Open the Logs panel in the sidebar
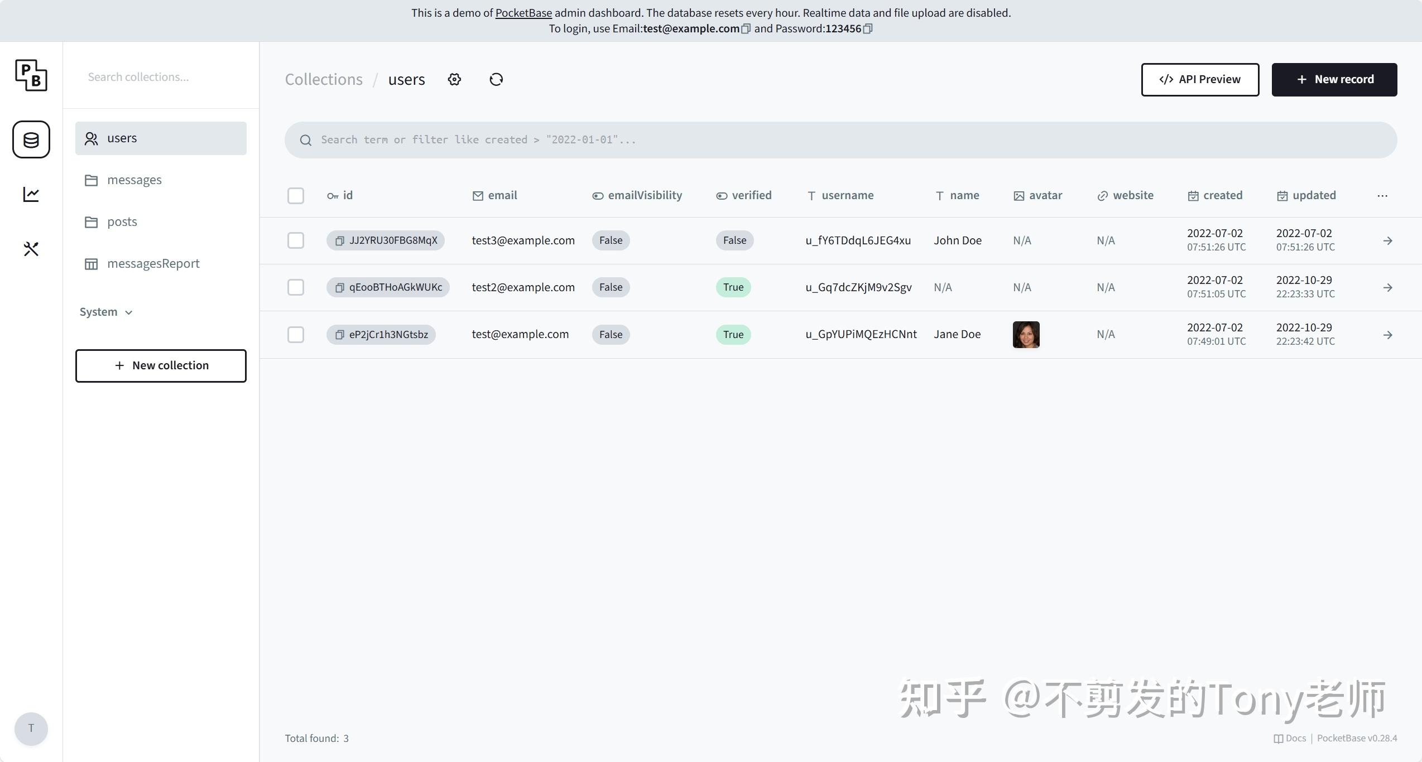This screenshot has height=762, width=1422. point(31,194)
